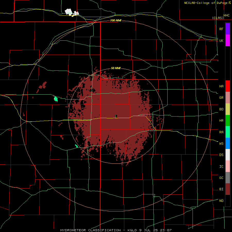
Task: Select the BI legend label
Action: (221, 189)
